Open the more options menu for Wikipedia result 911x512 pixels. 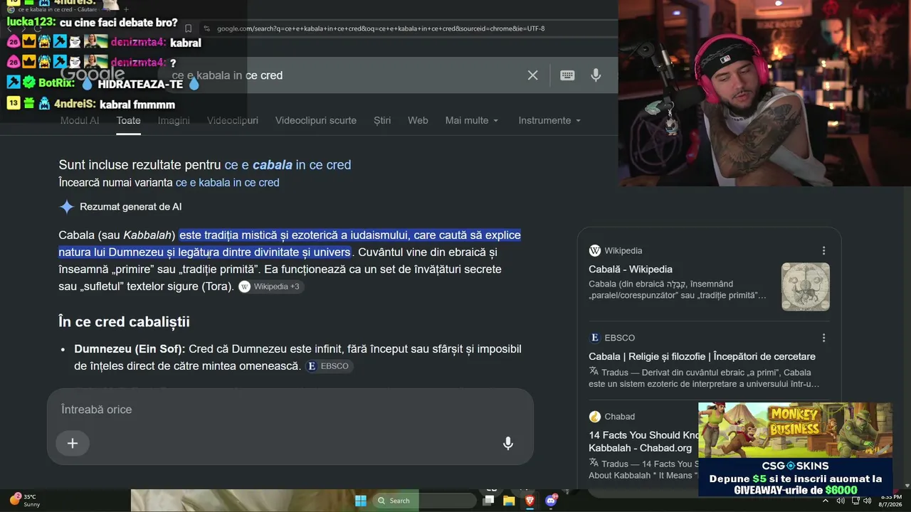[823, 250]
